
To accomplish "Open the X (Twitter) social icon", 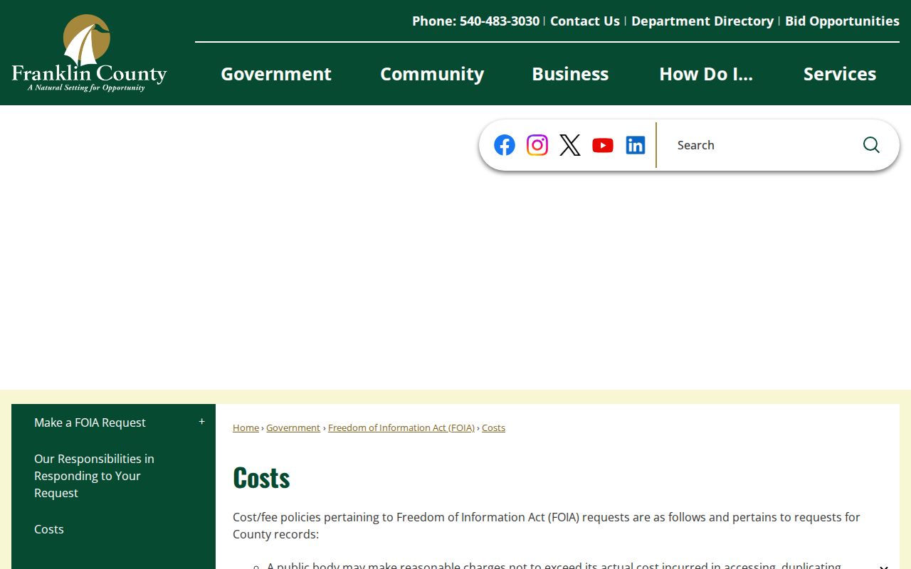I will click(x=570, y=145).
